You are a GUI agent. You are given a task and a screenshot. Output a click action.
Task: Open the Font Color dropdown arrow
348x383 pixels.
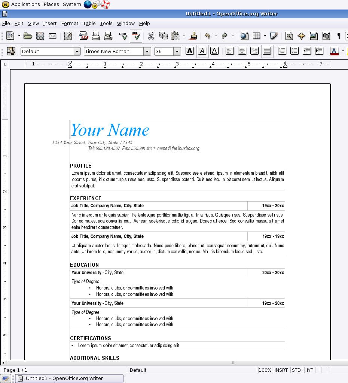coord(343,51)
